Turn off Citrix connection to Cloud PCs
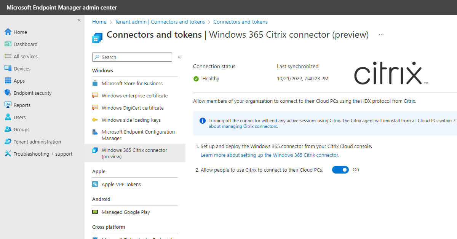This screenshot has height=239, width=457. [340, 169]
